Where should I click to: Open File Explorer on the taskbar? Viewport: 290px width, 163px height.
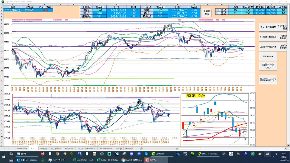tap(11, 160)
